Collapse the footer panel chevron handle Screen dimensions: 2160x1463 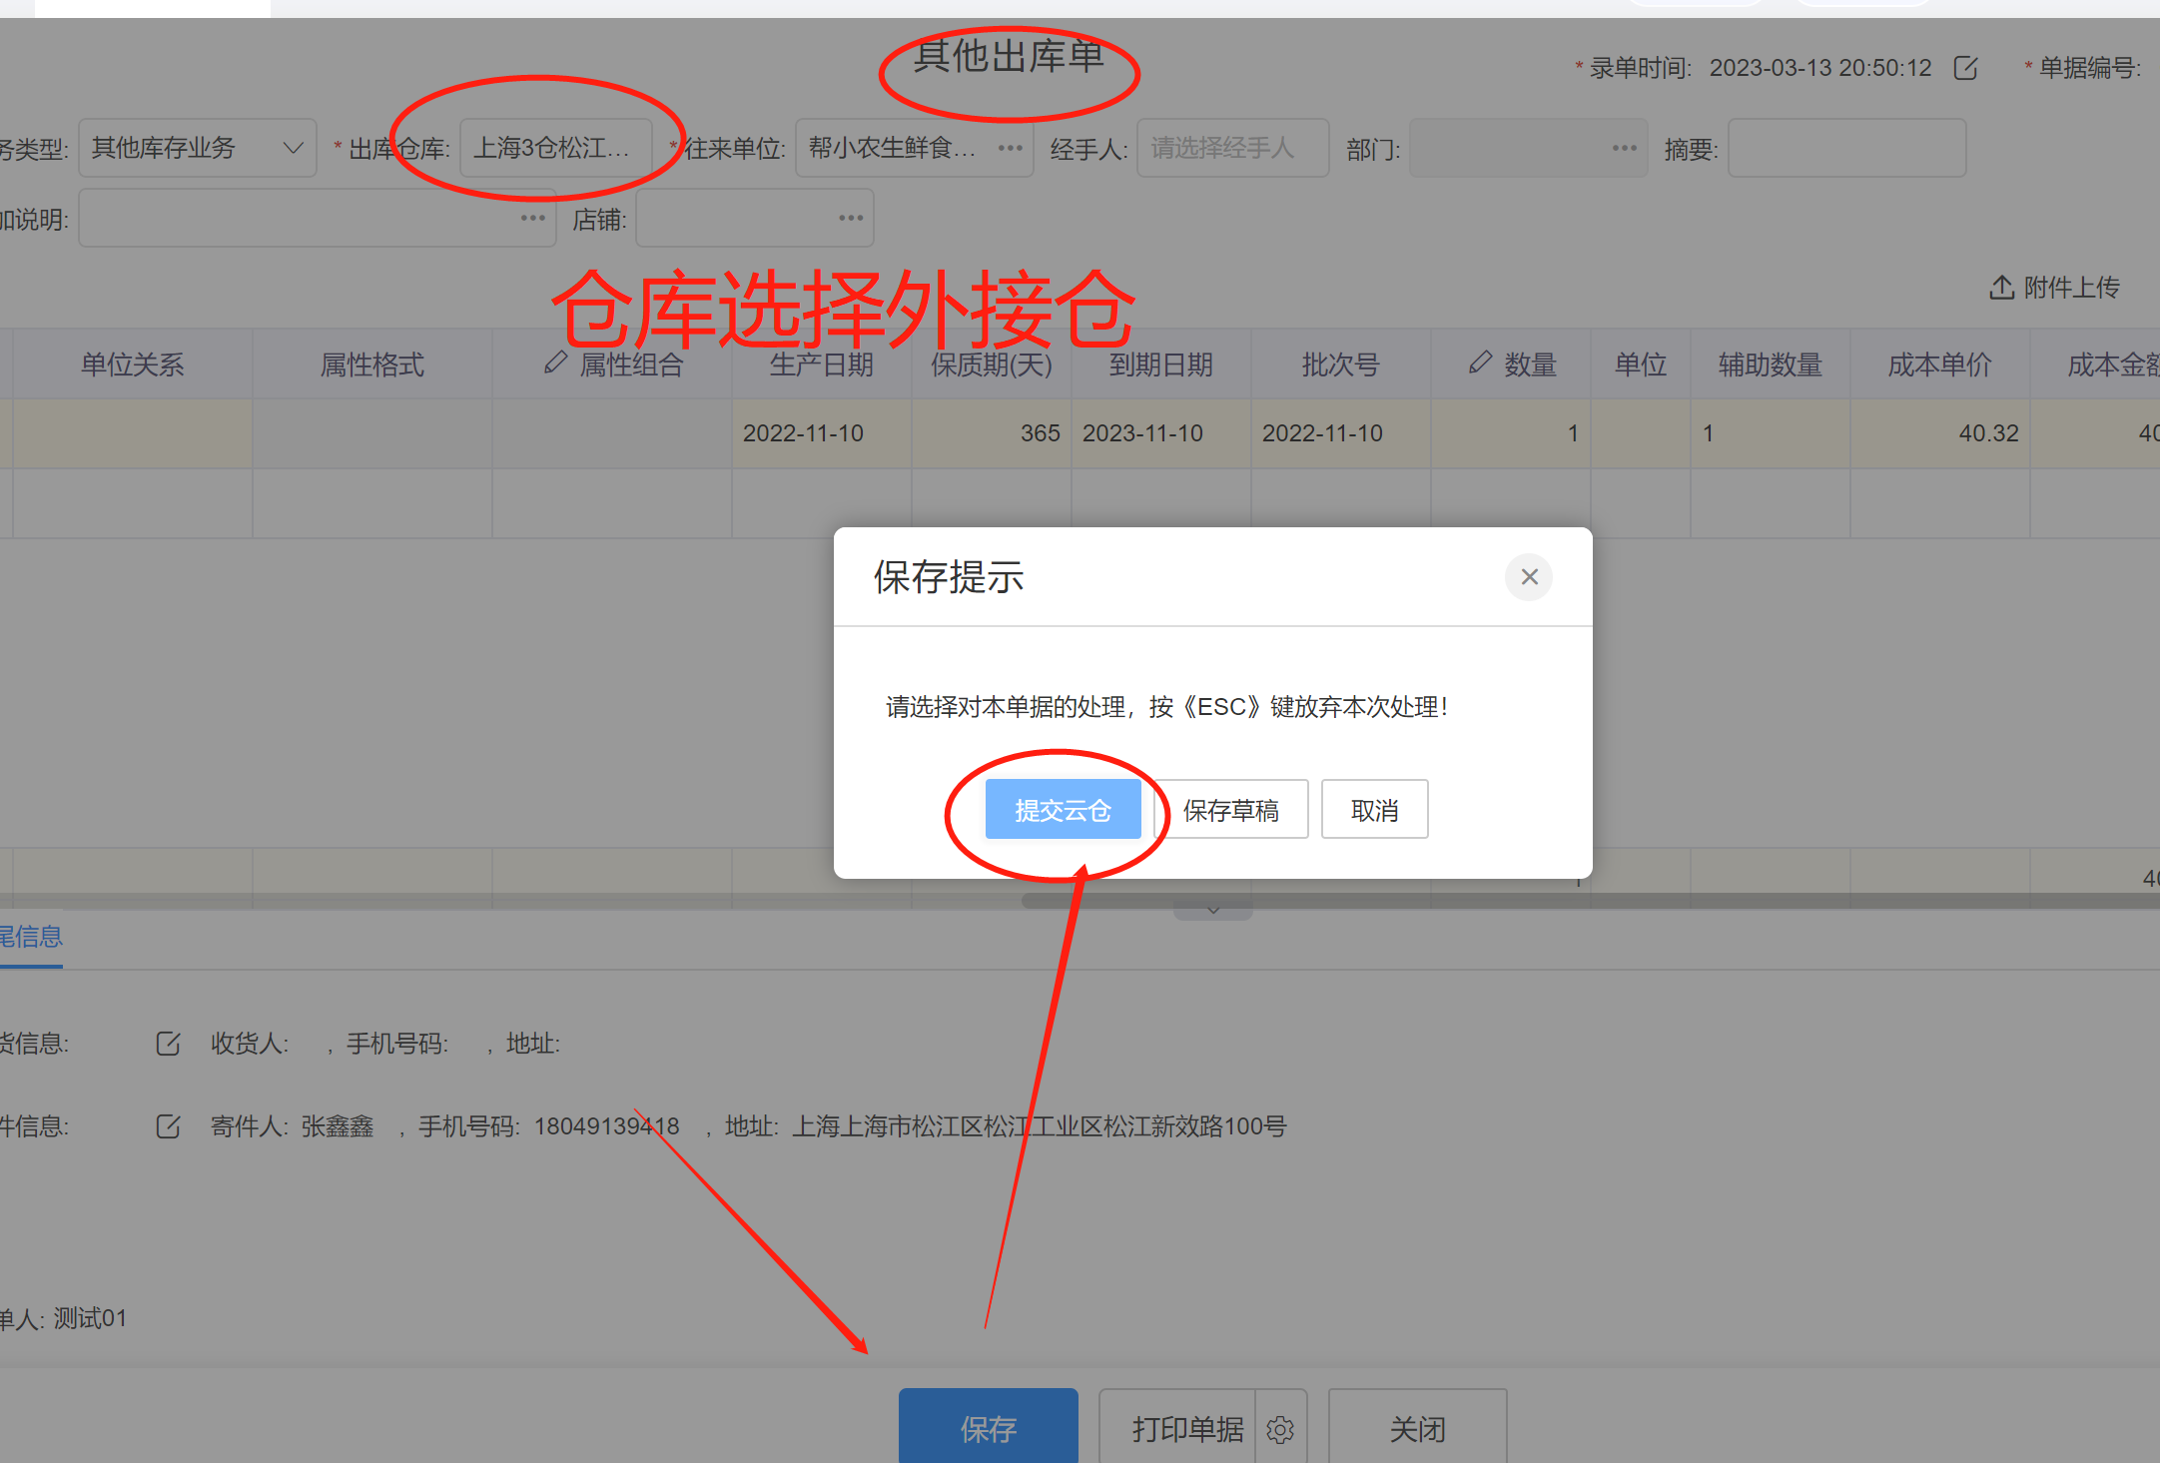click(1212, 911)
